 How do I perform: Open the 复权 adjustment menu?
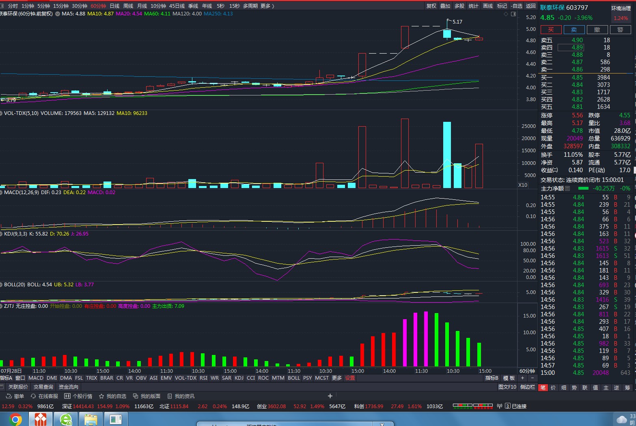click(x=431, y=6)
